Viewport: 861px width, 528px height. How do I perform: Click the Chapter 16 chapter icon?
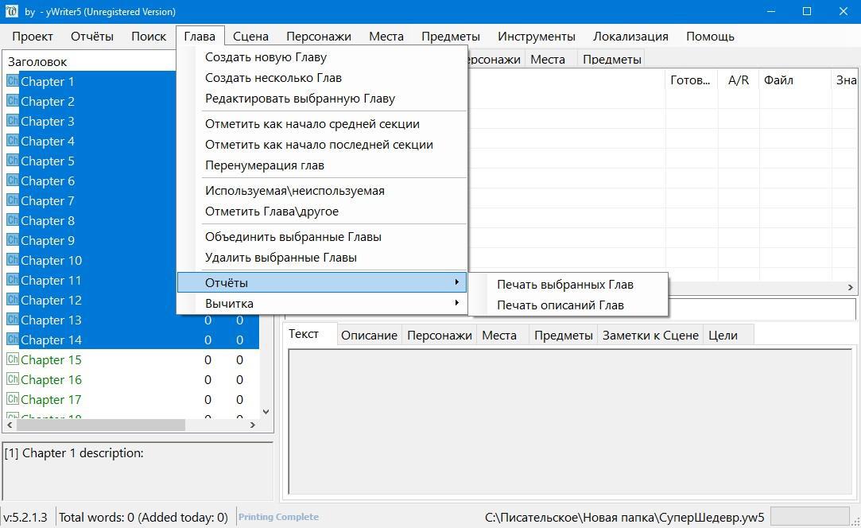pyautogui.click(x=12, y=379)
